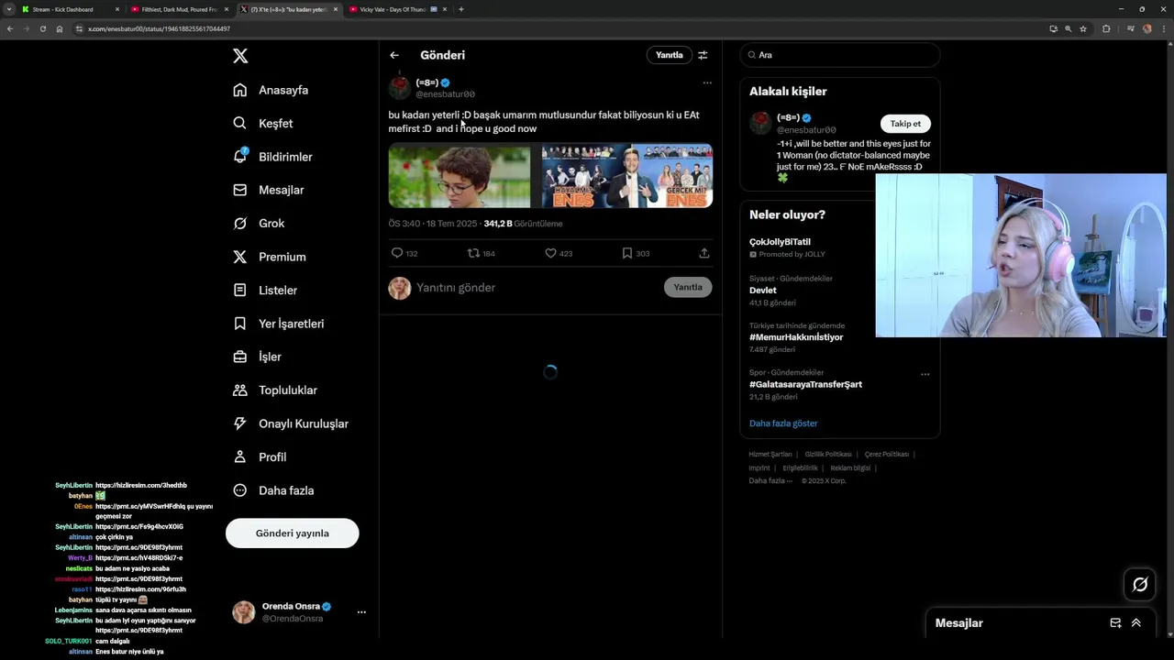The height and width of the screenshot is (660, 1174).
Task: Bookmark the post showing 303
Action: coord(627,253)
